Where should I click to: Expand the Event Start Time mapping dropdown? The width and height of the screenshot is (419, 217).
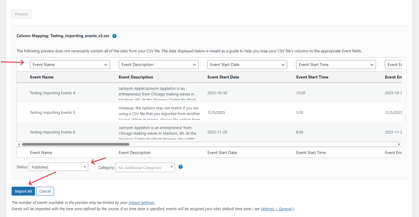336,65
